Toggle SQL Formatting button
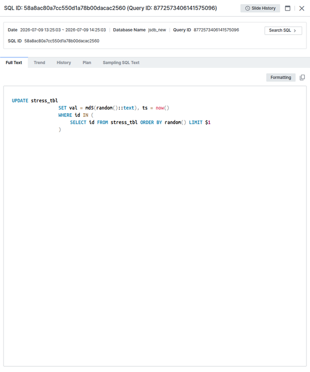 pyautogui.click(x=281, y=77)
